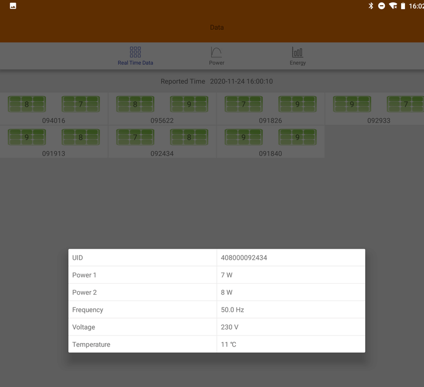Click the Power 1 value 7 W

tap(227, 275)
